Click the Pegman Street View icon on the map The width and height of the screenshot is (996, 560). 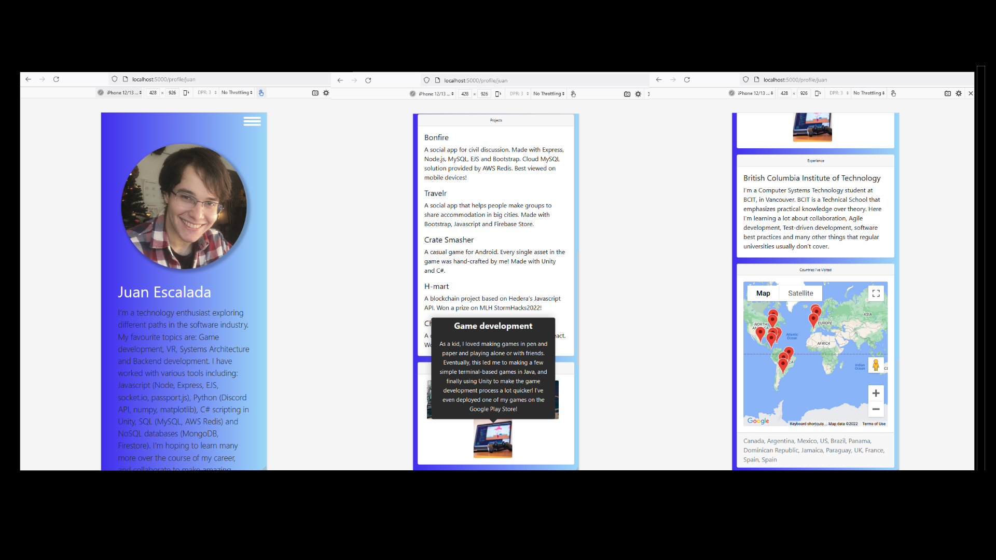876,365
